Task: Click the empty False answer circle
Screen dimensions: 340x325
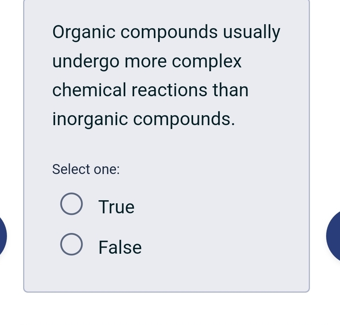Action: 71,244
